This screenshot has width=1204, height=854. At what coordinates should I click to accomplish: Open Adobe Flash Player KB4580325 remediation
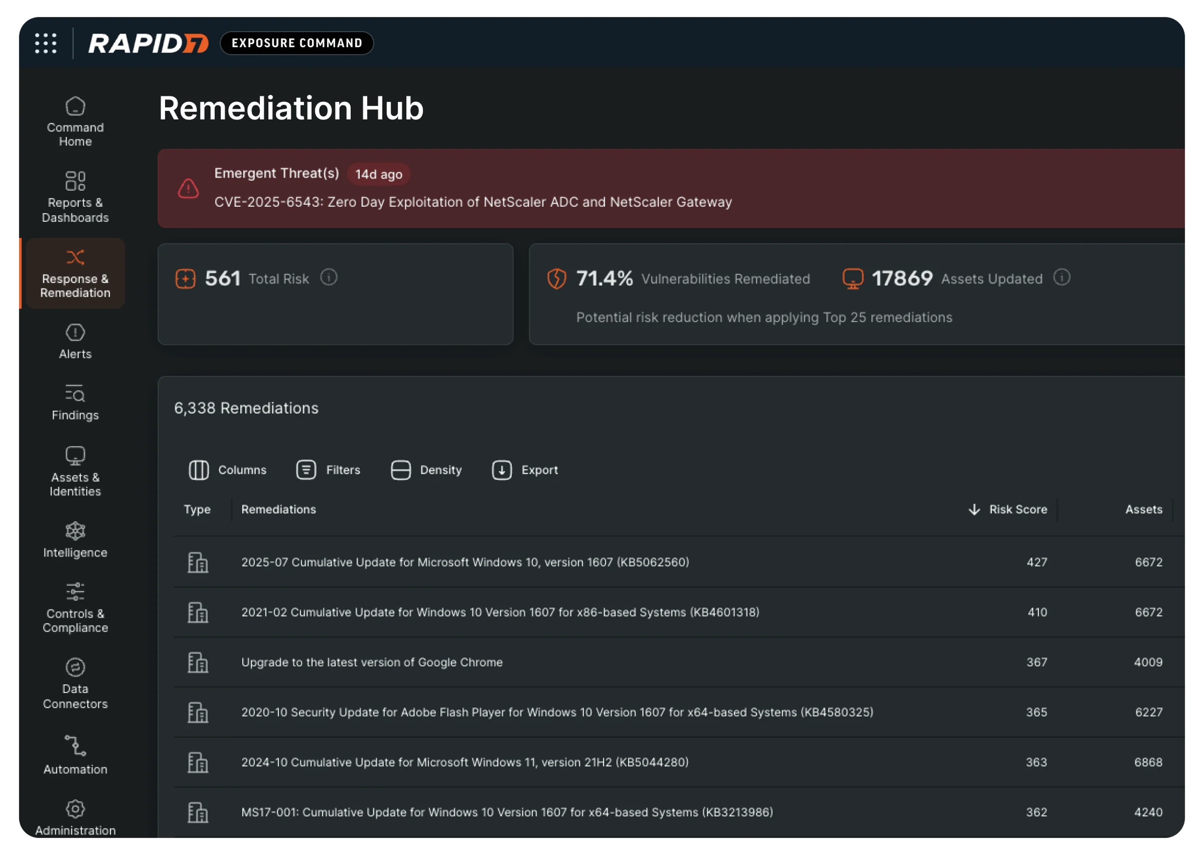pyautogui.click(x=557, y=712)
